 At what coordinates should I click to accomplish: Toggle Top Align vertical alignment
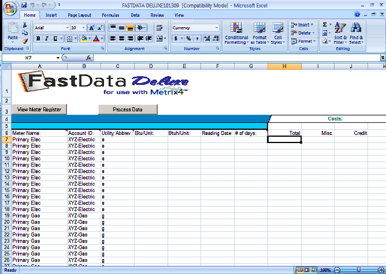pyautogui.click(x=113, y=28)
